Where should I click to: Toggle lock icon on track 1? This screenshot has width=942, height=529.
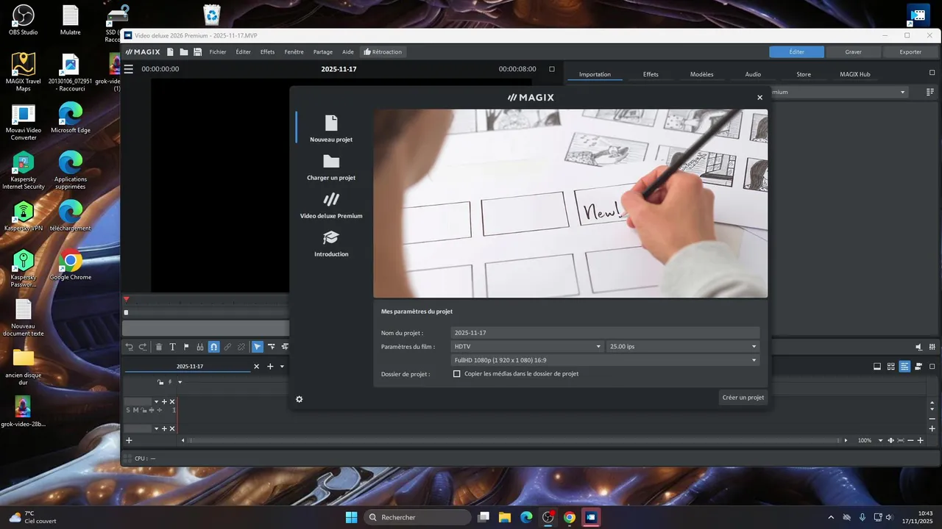[x=144, y=410]
